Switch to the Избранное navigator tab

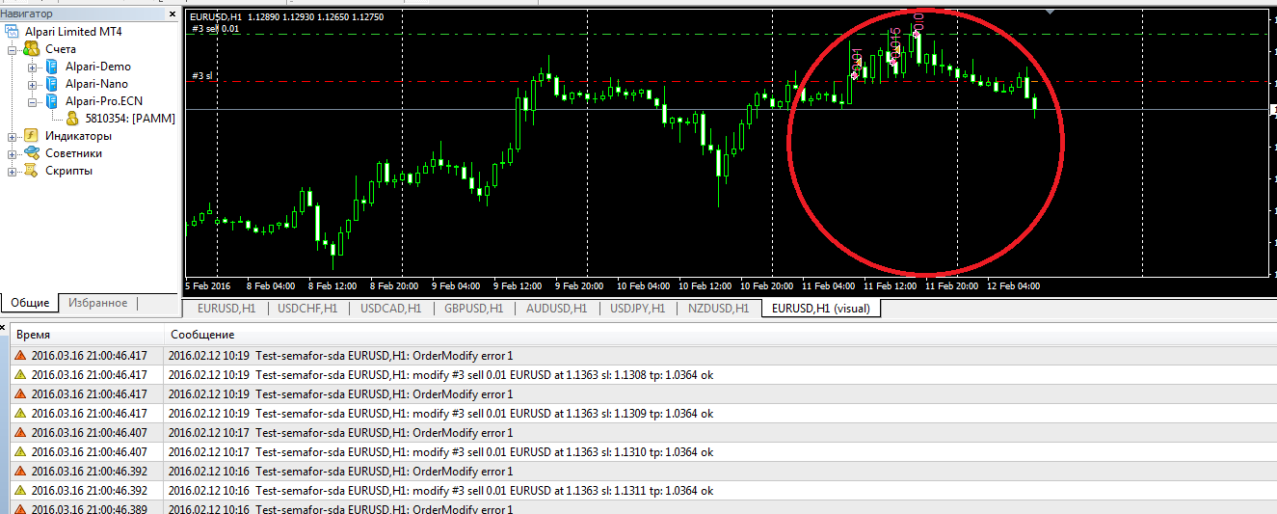coord(96,303)
